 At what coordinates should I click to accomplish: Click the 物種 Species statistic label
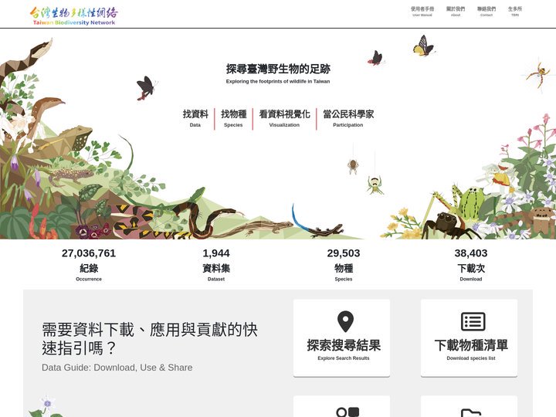344,272
